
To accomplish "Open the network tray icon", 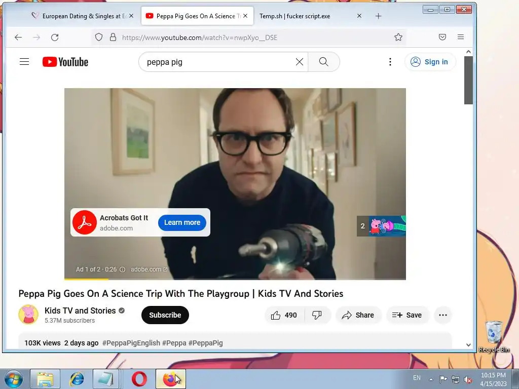I will (456, 379).
